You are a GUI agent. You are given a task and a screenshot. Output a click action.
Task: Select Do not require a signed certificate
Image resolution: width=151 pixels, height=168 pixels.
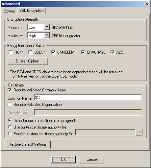10,121
